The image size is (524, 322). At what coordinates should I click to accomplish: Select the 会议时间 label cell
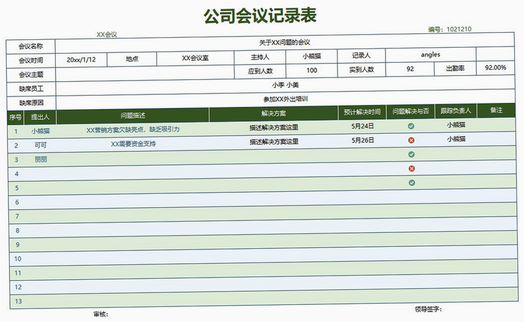click(x=30, y=60)
